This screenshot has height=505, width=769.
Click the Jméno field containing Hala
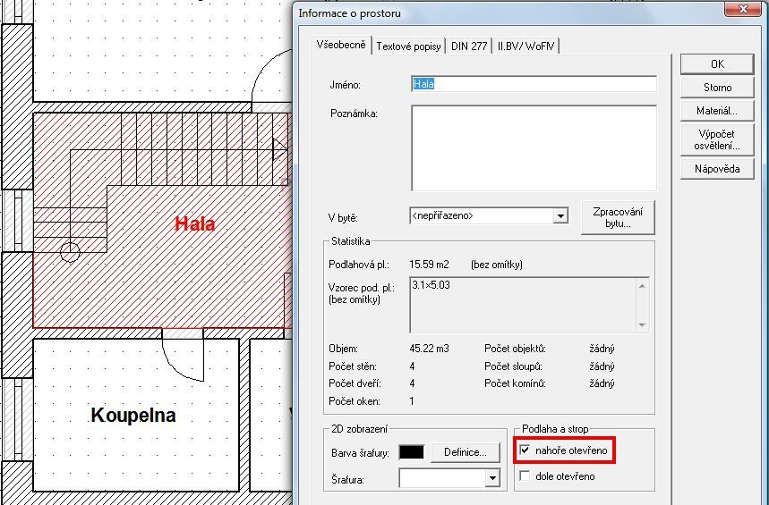pos(534,84)
